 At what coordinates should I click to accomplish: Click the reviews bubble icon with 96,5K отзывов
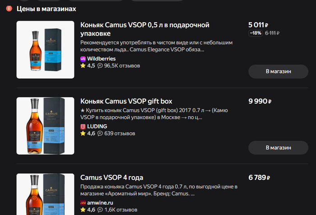point(100,66)
